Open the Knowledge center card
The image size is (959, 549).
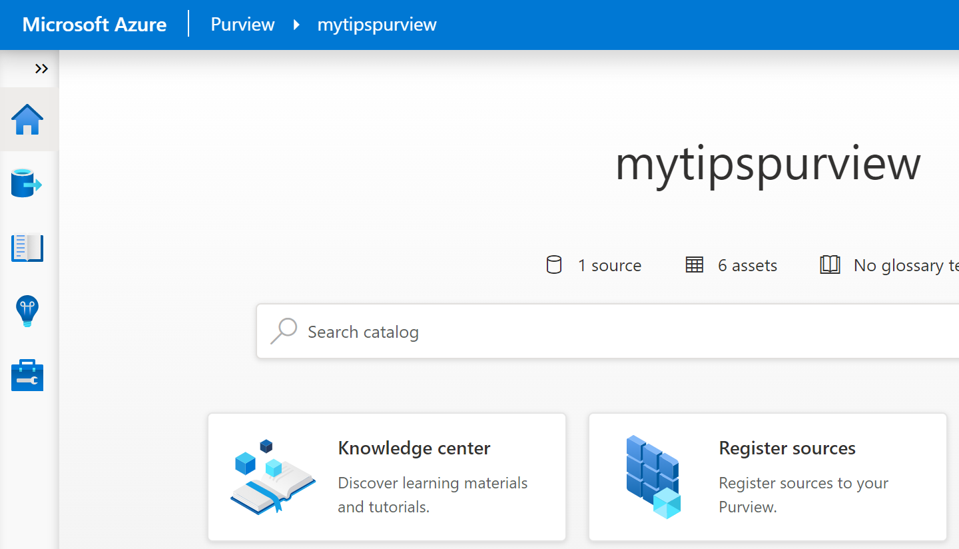(x=387, y=477)
